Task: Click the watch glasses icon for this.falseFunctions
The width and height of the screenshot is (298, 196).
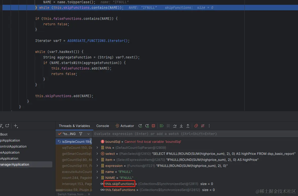Action: (102, 190)
